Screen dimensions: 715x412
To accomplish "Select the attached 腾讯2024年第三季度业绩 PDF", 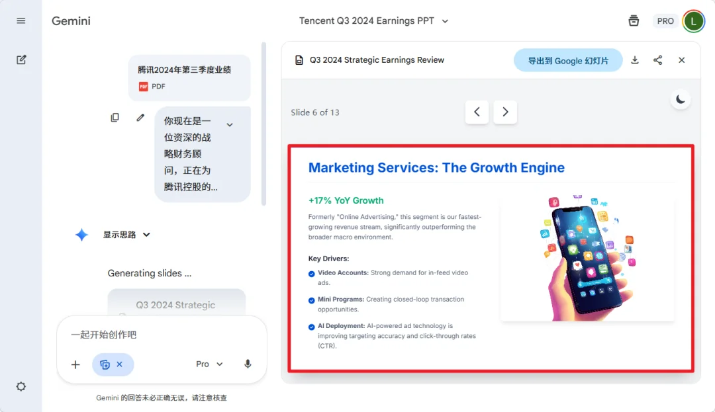I will [189, 78].
